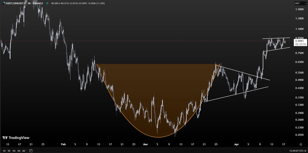Click the 0.4300 price axis label
308x153 pixels.
tap(300, 88)
